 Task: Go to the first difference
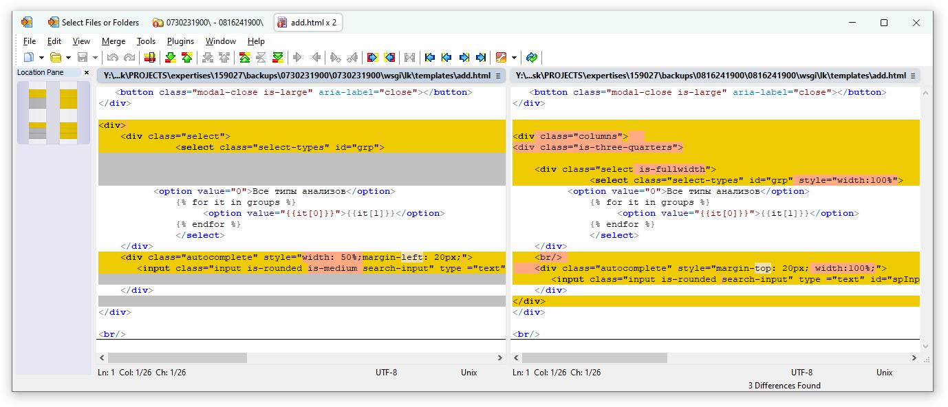tap(244, 58)
